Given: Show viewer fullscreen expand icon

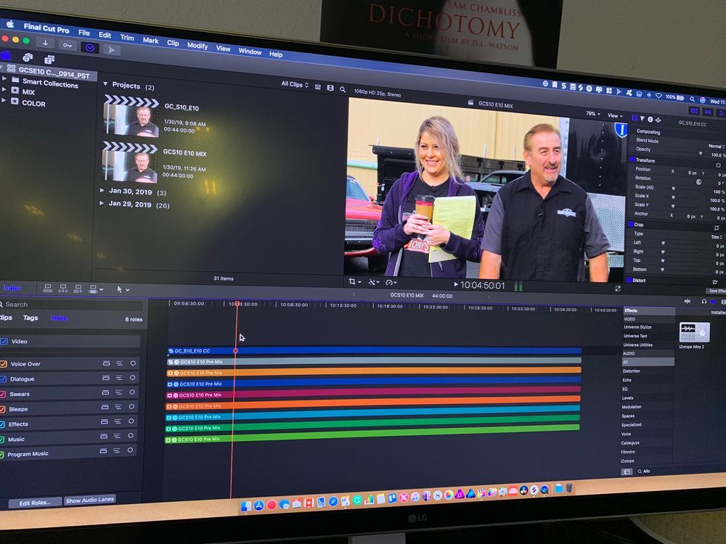Looking at the screenshot, I should pyautogui.click(x=618, y=288).
